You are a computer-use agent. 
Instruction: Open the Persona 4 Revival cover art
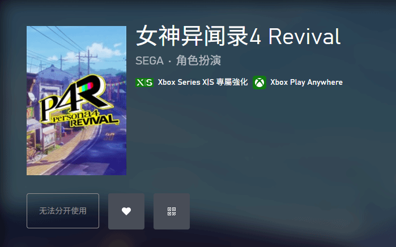click(x=76, y=101)
